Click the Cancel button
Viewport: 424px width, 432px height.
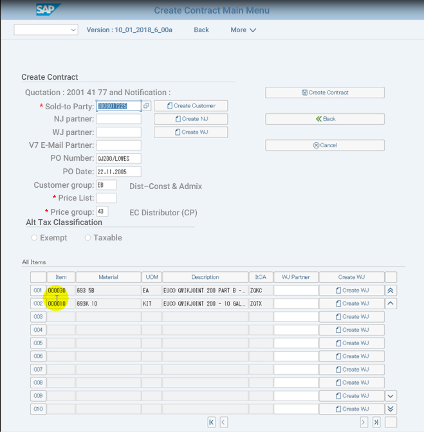tap(325, 145)
